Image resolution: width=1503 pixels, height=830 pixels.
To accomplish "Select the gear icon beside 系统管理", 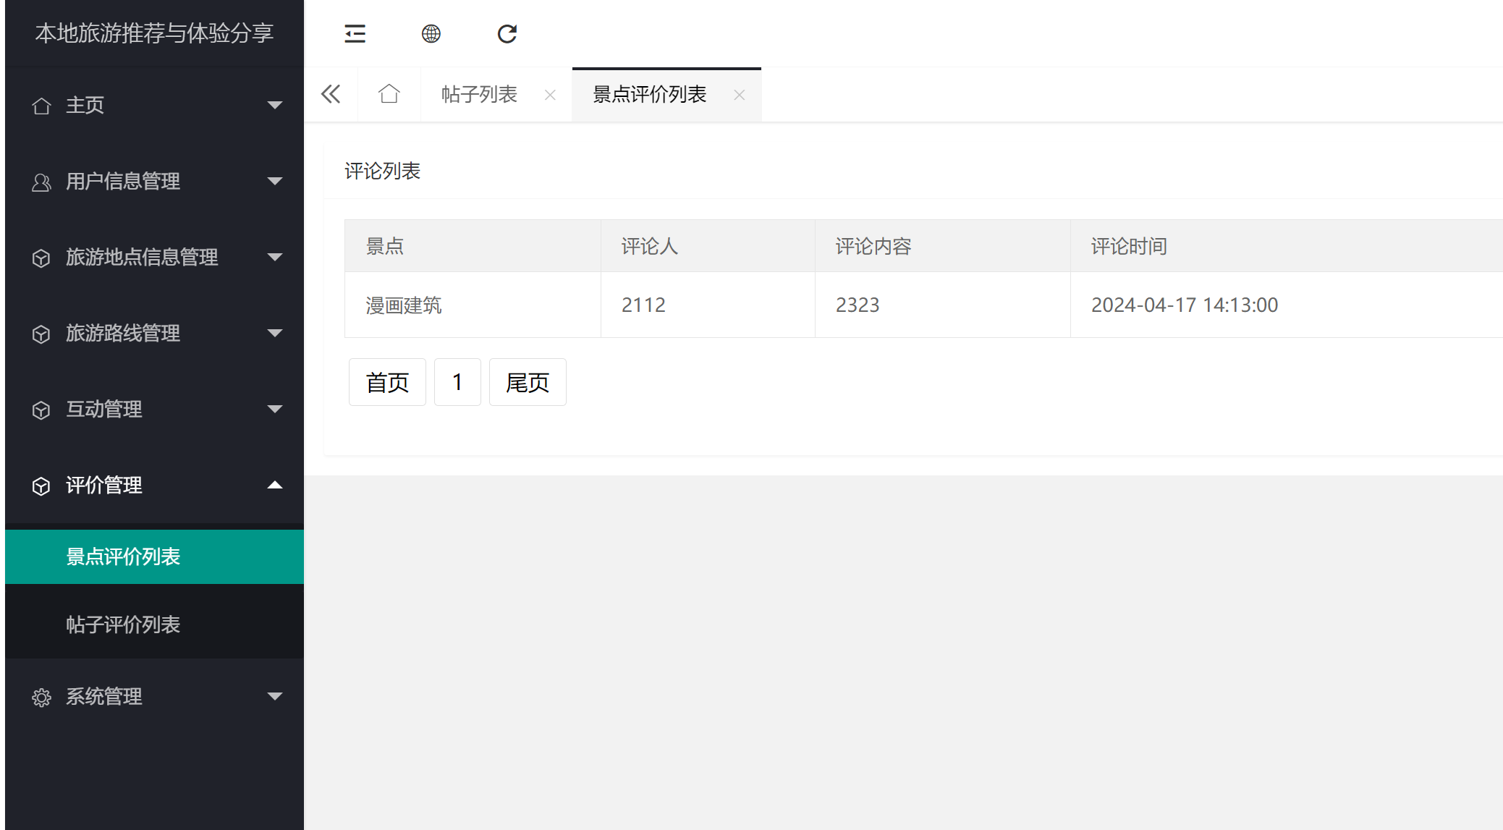I will coord(41,696).
